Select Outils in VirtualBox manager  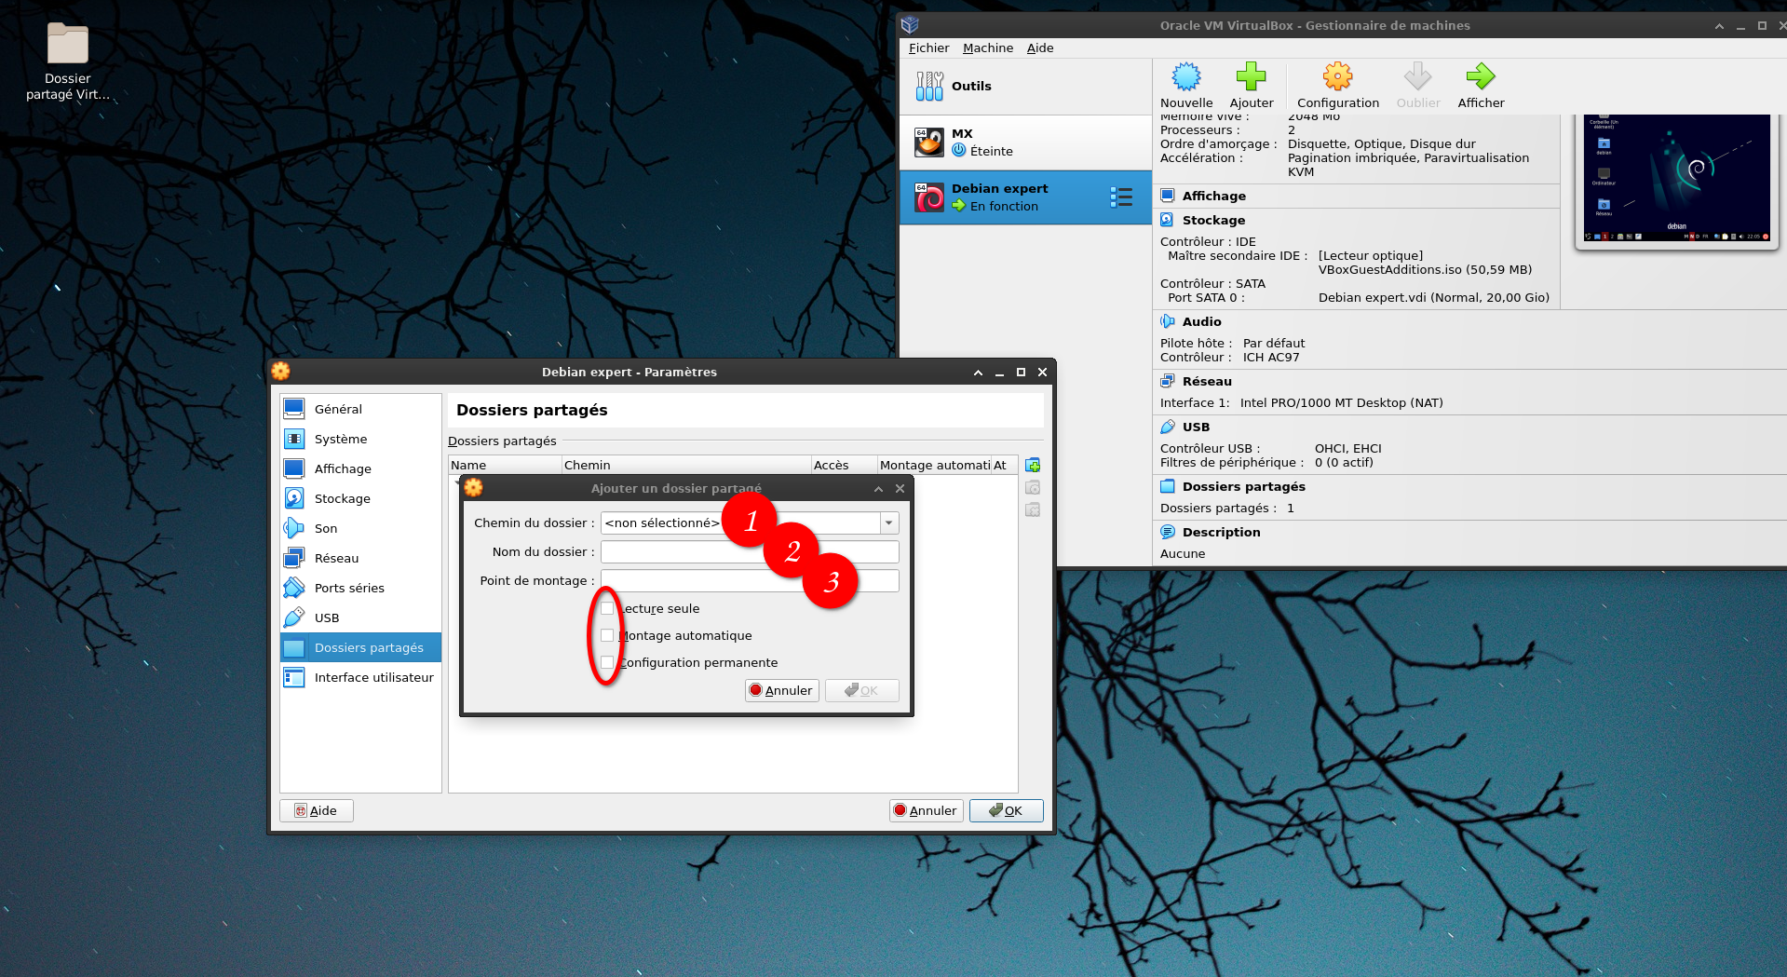(x=1025, y=87)
